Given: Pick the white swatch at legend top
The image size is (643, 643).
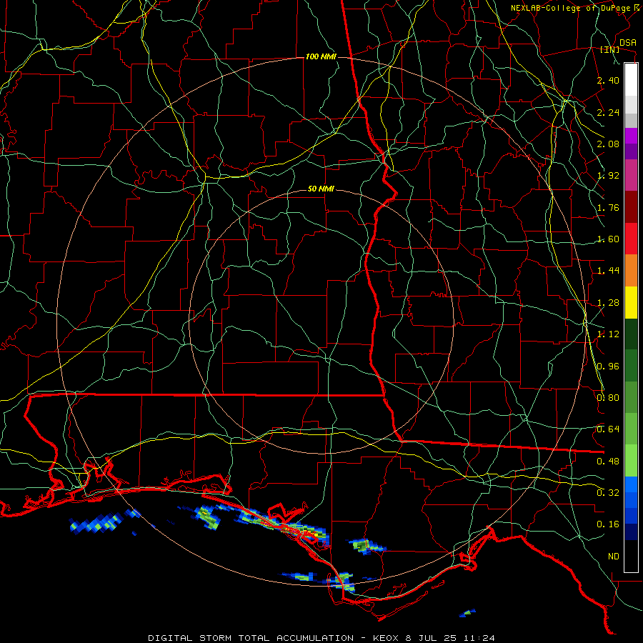Looking at the screenshot, I should pos(631,80).
